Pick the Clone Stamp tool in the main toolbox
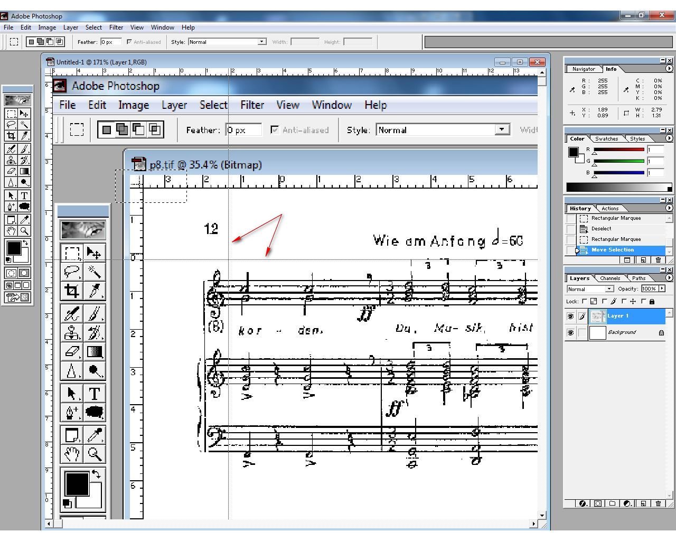Screen dimensions: 676x541 click(x=11, y=160)
